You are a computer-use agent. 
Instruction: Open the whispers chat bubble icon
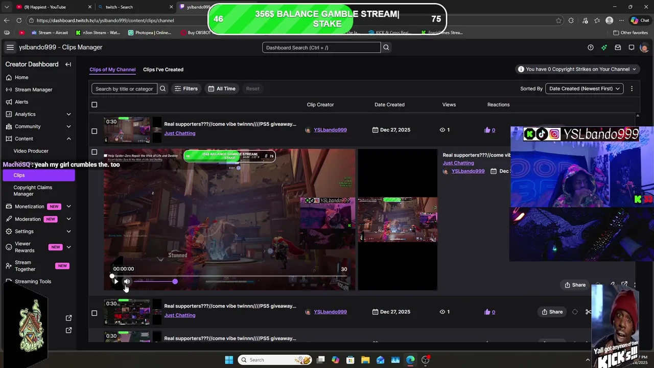[x=632, y=48]
